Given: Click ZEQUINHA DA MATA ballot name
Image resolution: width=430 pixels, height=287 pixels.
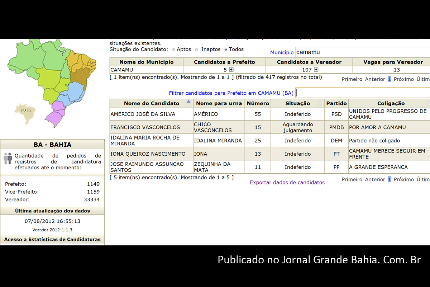Looking at the screenshot, I should [x=212, y=167].
